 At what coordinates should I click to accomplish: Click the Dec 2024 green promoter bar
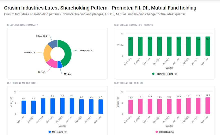[159, 46]
